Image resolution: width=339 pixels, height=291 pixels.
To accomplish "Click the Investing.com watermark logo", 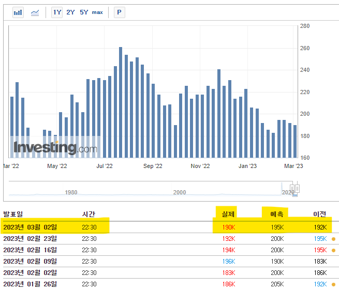I will 55,148.
